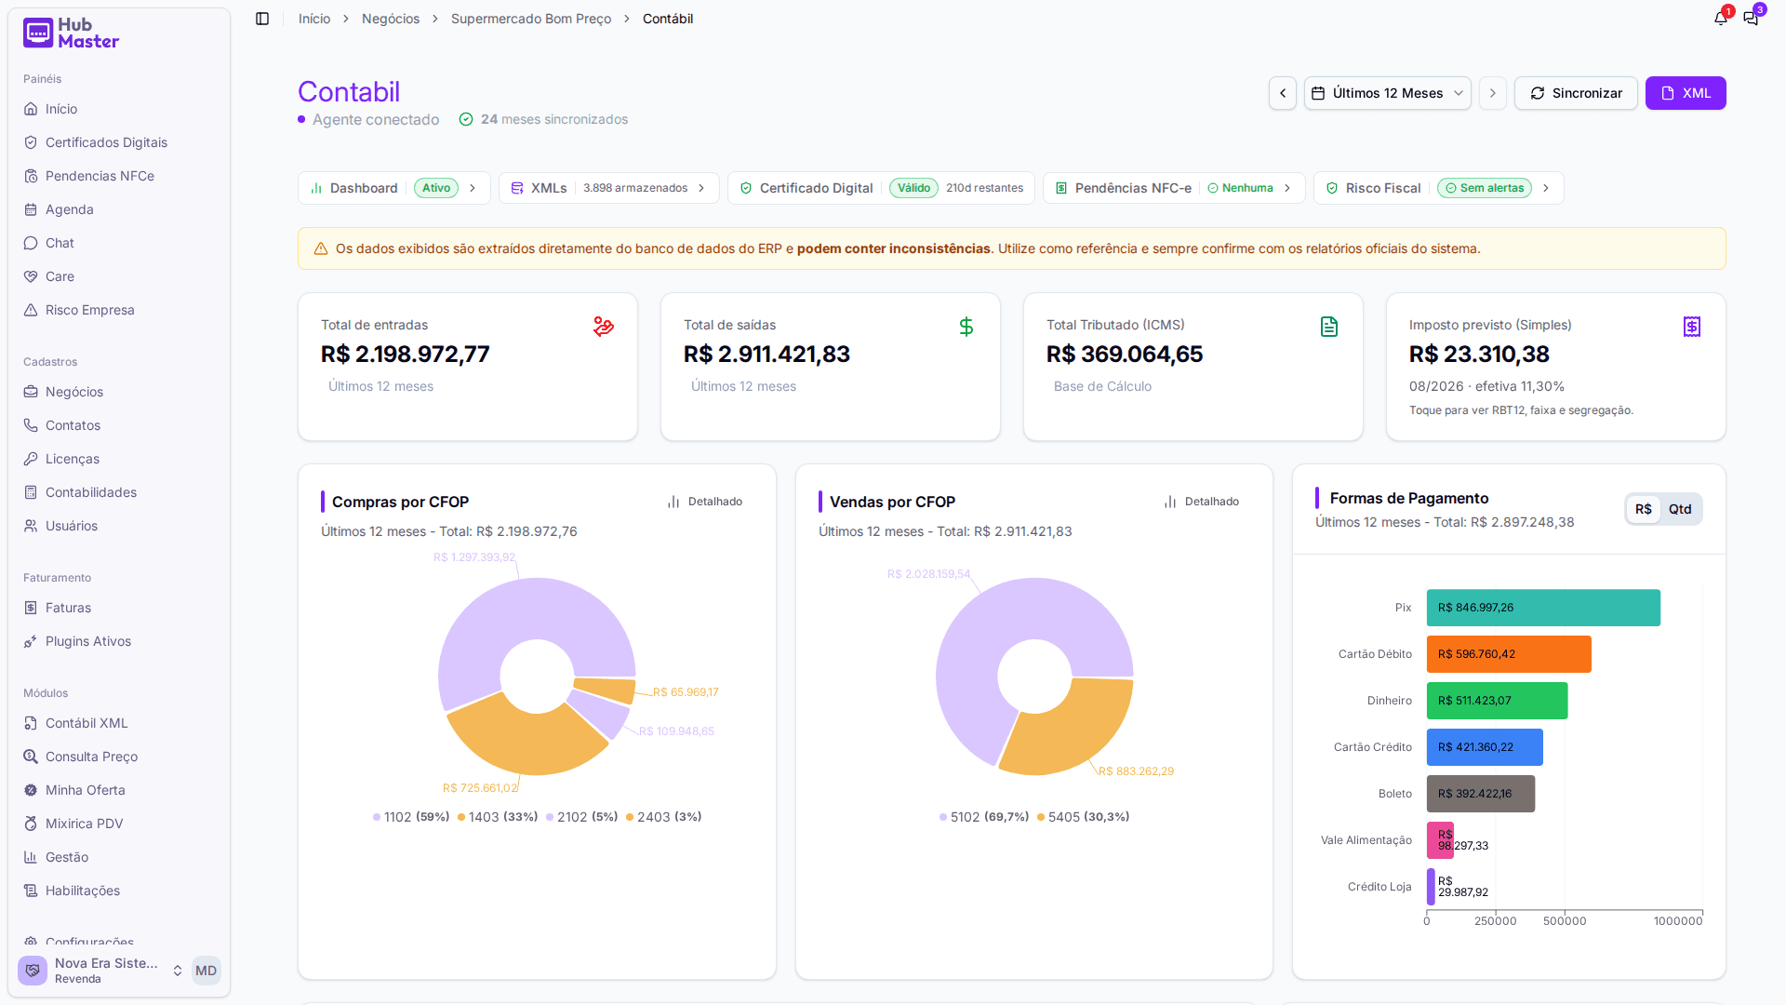Screen dimensions: 1786x1005
Task: Open Pendencias NFCe in sidebar
Action: [118, 176]
